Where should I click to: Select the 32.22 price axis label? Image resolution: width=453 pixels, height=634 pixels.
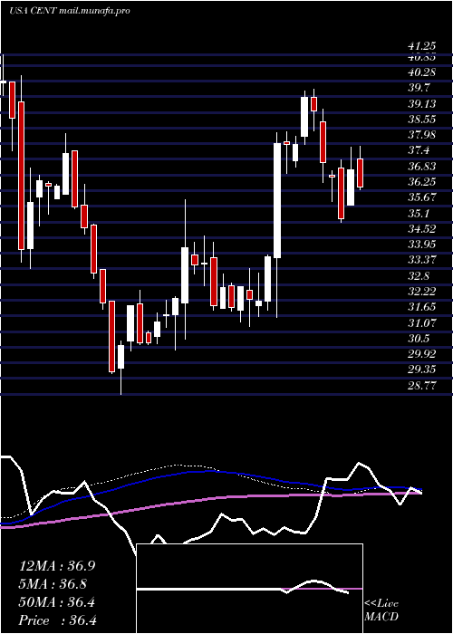pyautogui.click(x=421, y=292)
